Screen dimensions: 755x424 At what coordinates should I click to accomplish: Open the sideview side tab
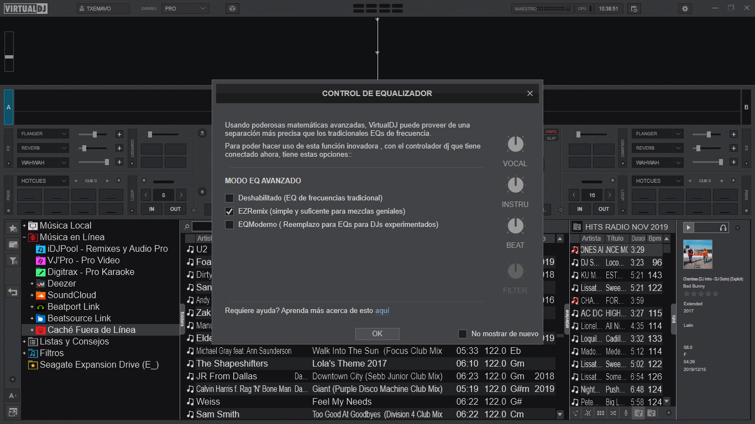click(566, 319)
